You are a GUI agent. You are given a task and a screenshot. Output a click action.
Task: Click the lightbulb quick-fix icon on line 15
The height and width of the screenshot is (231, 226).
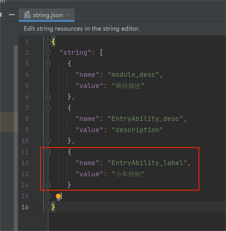coord(58,196)
